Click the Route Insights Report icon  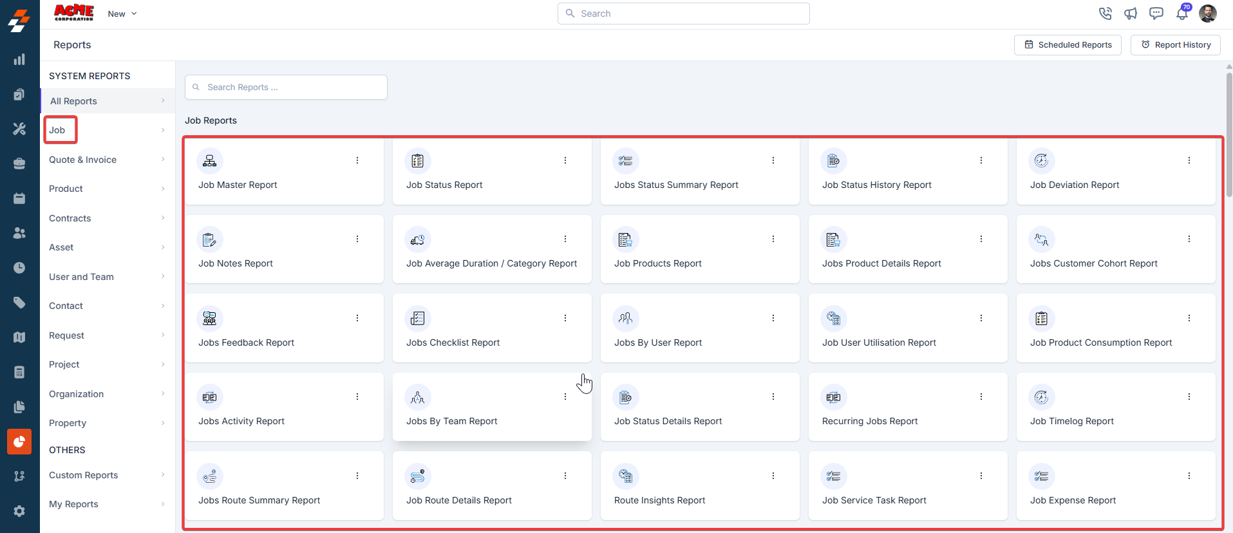point(626,476)
